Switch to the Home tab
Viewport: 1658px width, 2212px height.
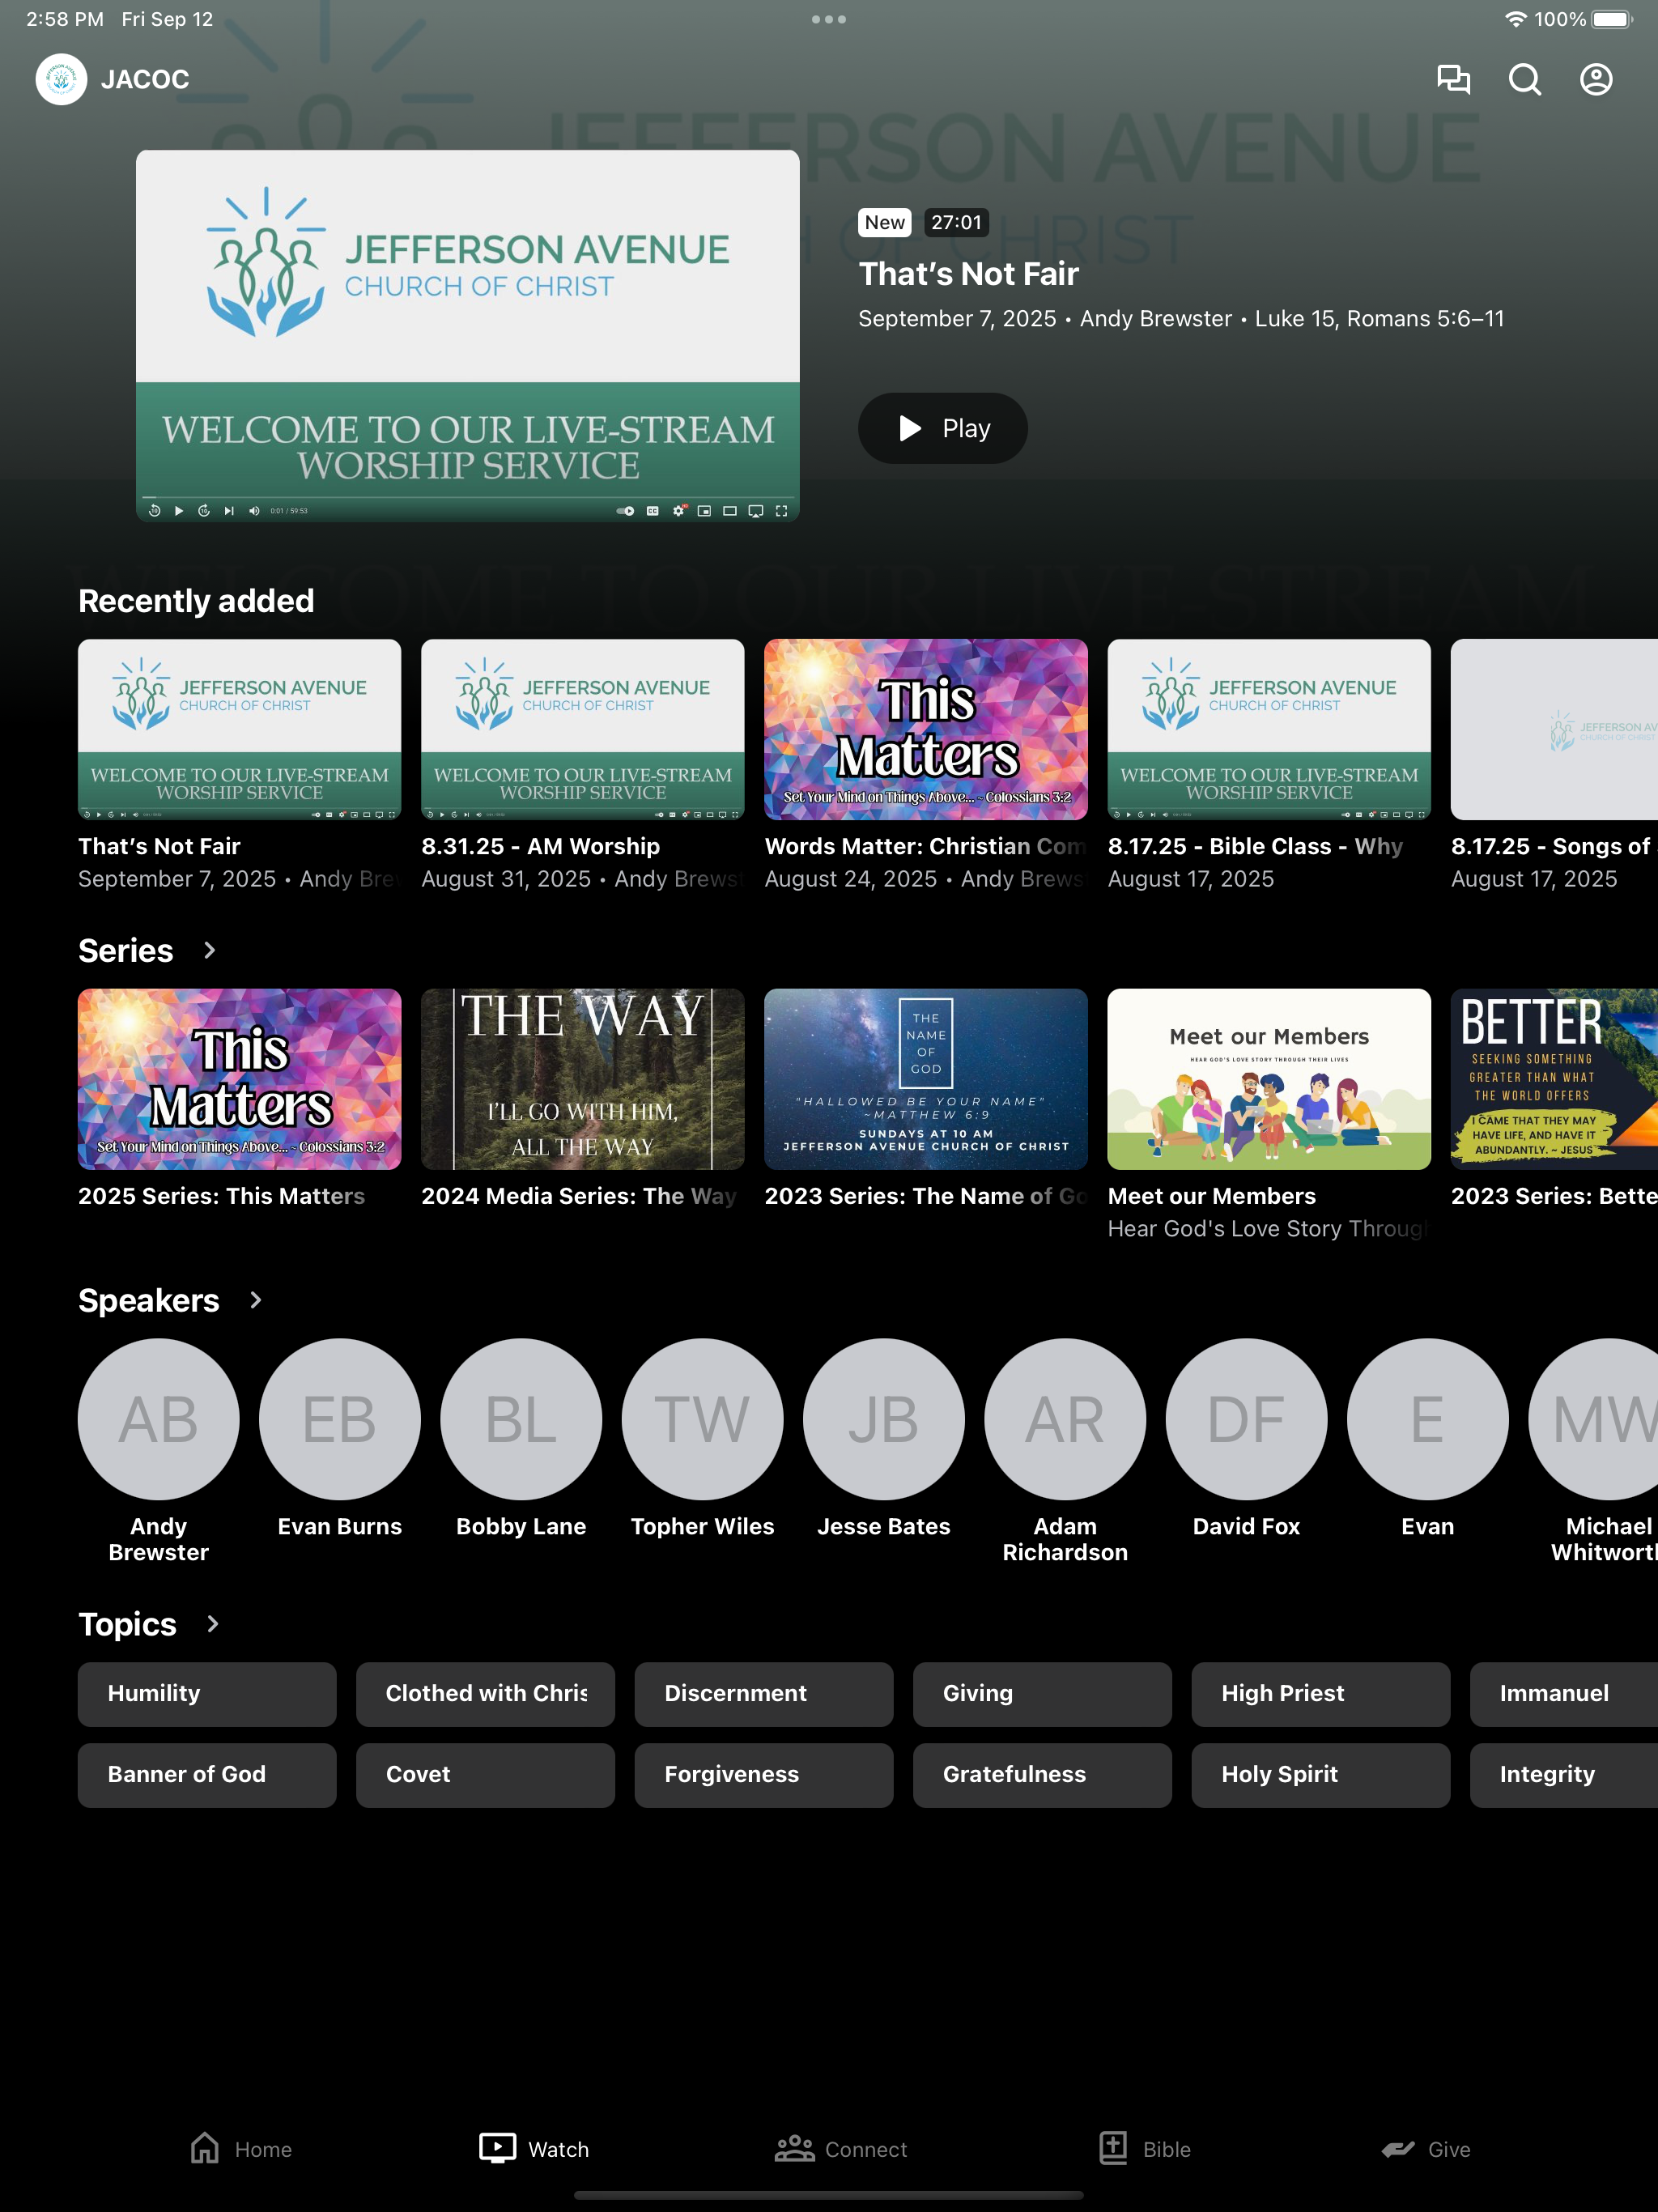(241, 2149)
